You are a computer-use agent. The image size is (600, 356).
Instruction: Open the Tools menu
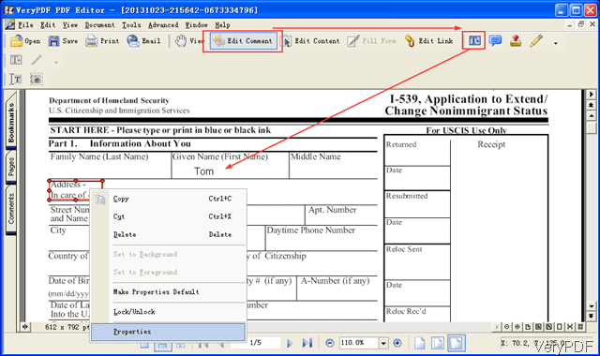(x=131, y=25)
